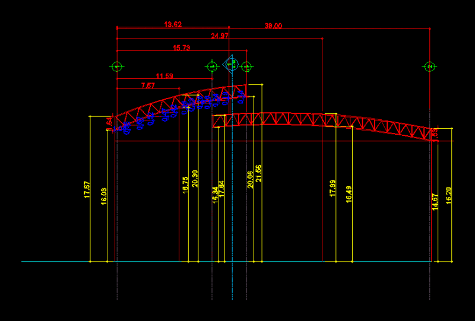Select the 17.84 yellow elevation label

pos(221,189)
